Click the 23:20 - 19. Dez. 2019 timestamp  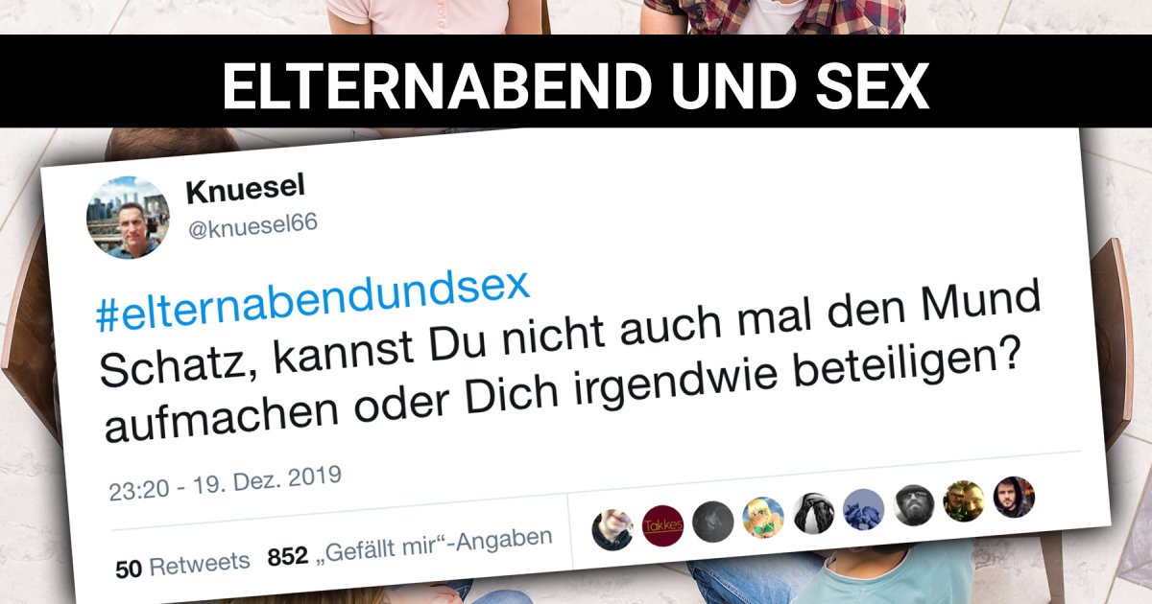(226, 483)
